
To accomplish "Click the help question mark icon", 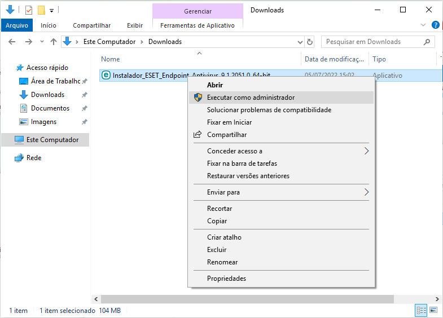I will click(435, 25).
